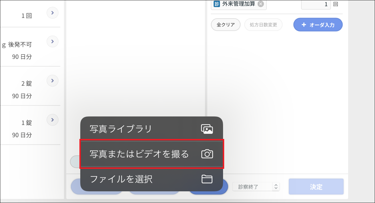Open order entry via オーダ入力 button
This screenshot has height=203, width=375.
(x=318, y=25)
